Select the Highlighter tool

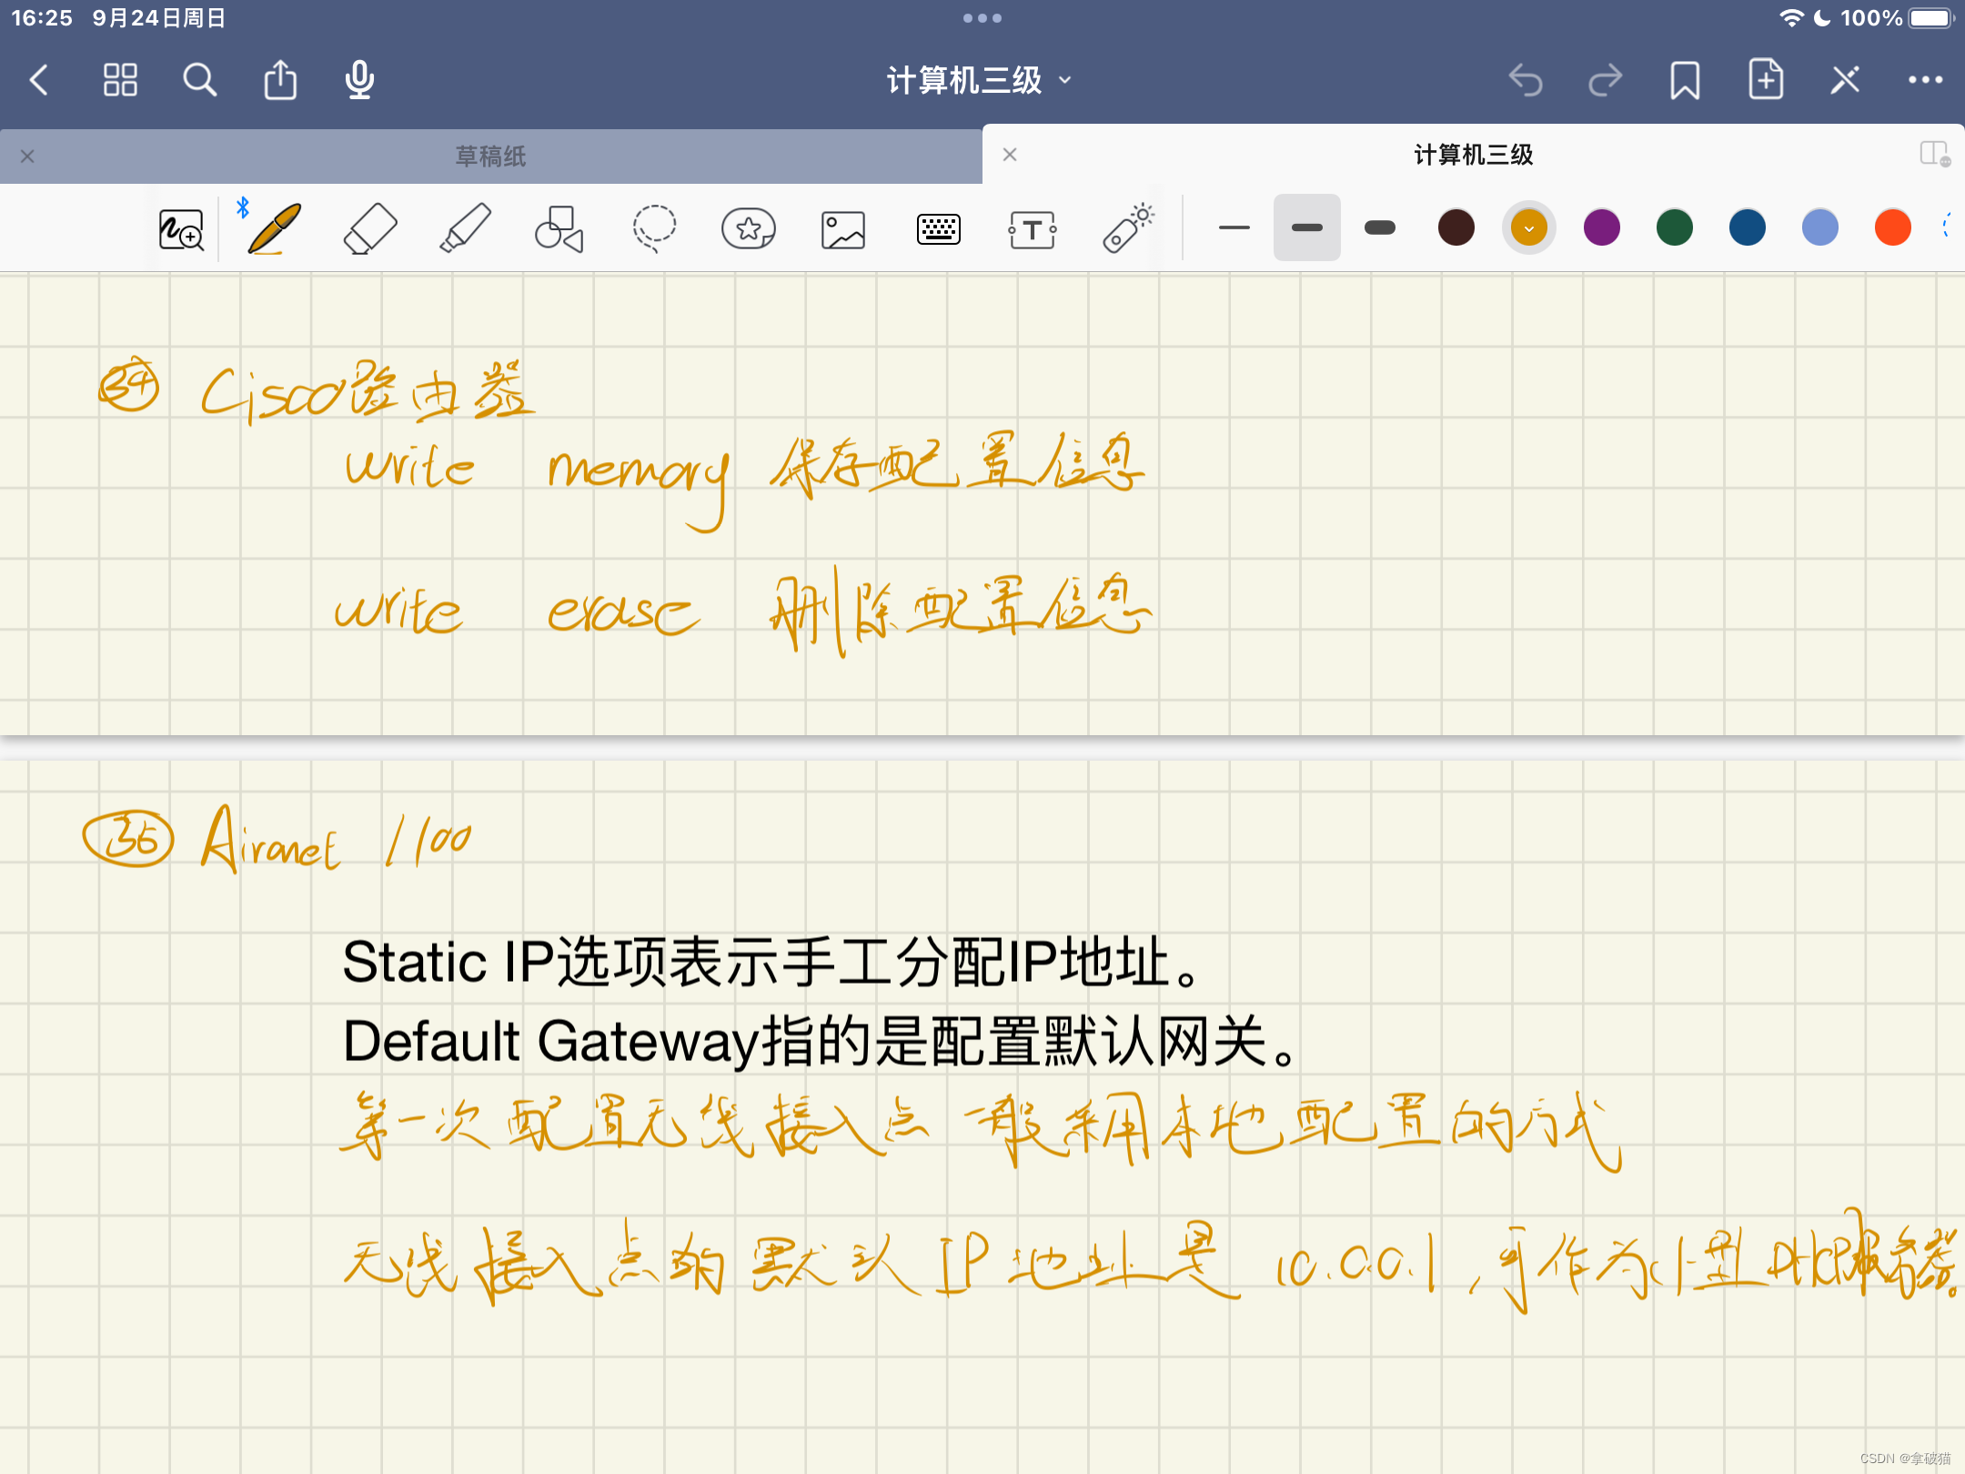465,228
